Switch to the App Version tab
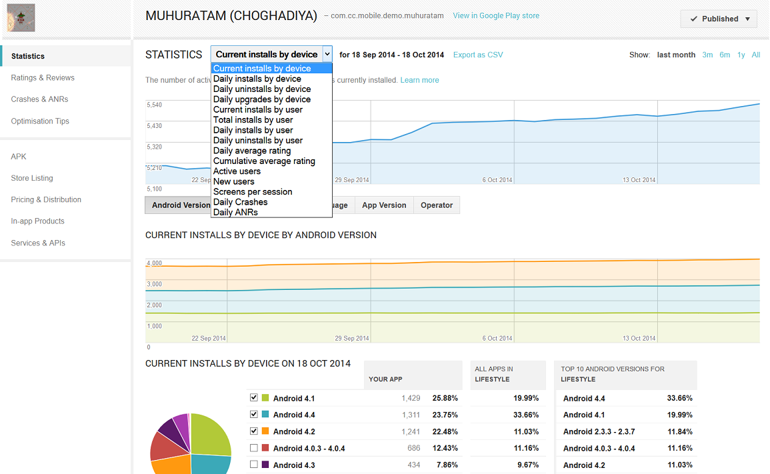 pos(383,205)
